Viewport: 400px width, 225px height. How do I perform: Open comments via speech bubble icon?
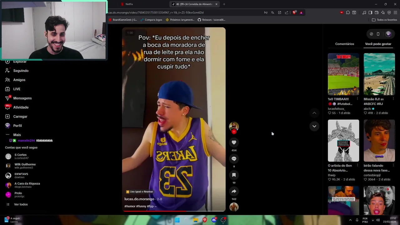tap(234, 159)
